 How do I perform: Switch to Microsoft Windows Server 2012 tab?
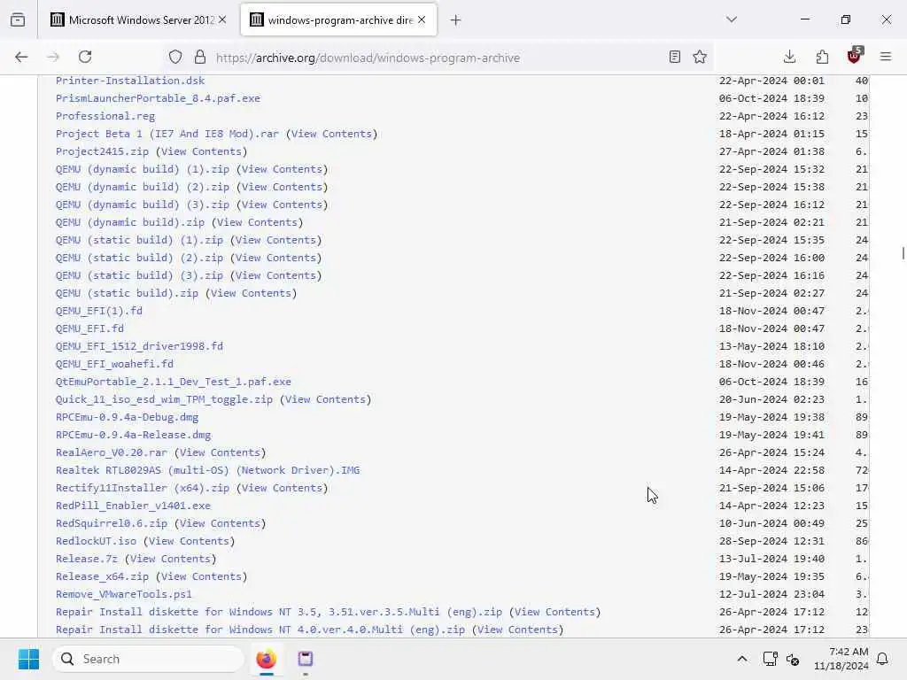(x=137, y=20)
